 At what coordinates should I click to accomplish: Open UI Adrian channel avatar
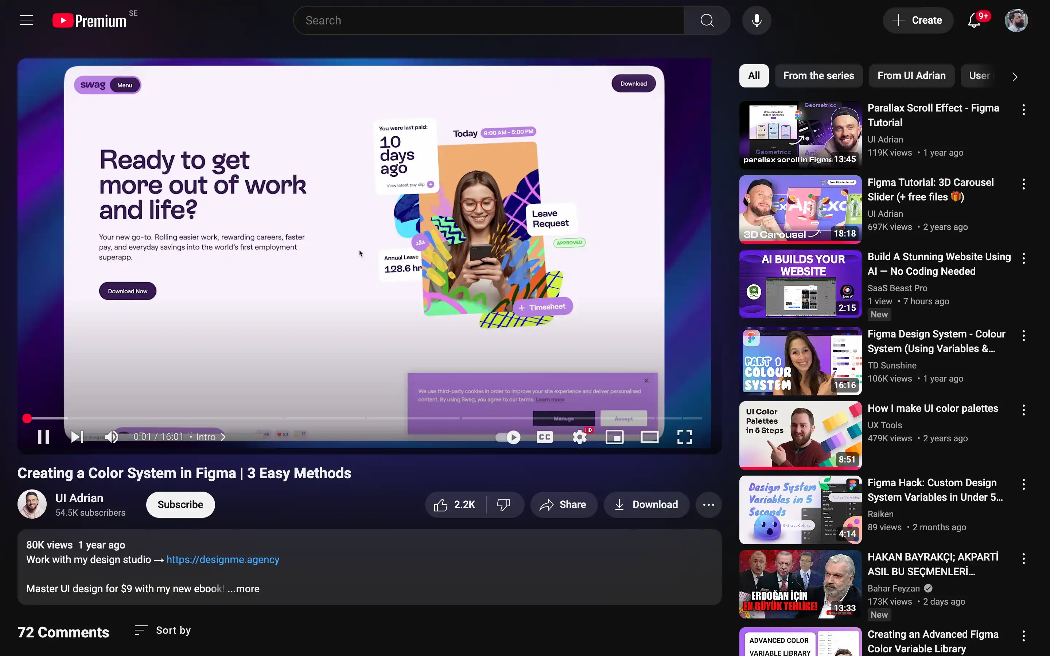click(32, 504)
